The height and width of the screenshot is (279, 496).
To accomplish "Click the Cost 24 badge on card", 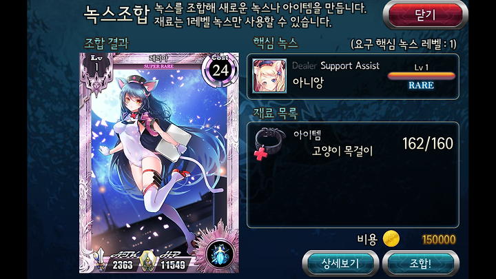I will tap(220, 70).
